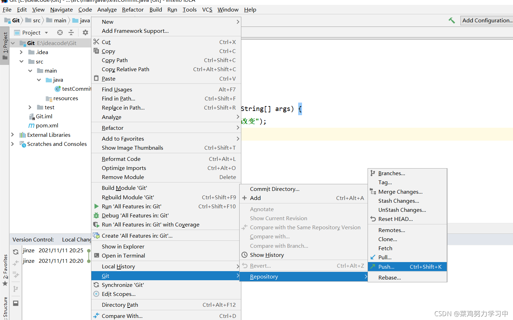Viewport: 513px width, 320px height.
Task: Click the plus icon beside Add
Action: tap(244, 198)
